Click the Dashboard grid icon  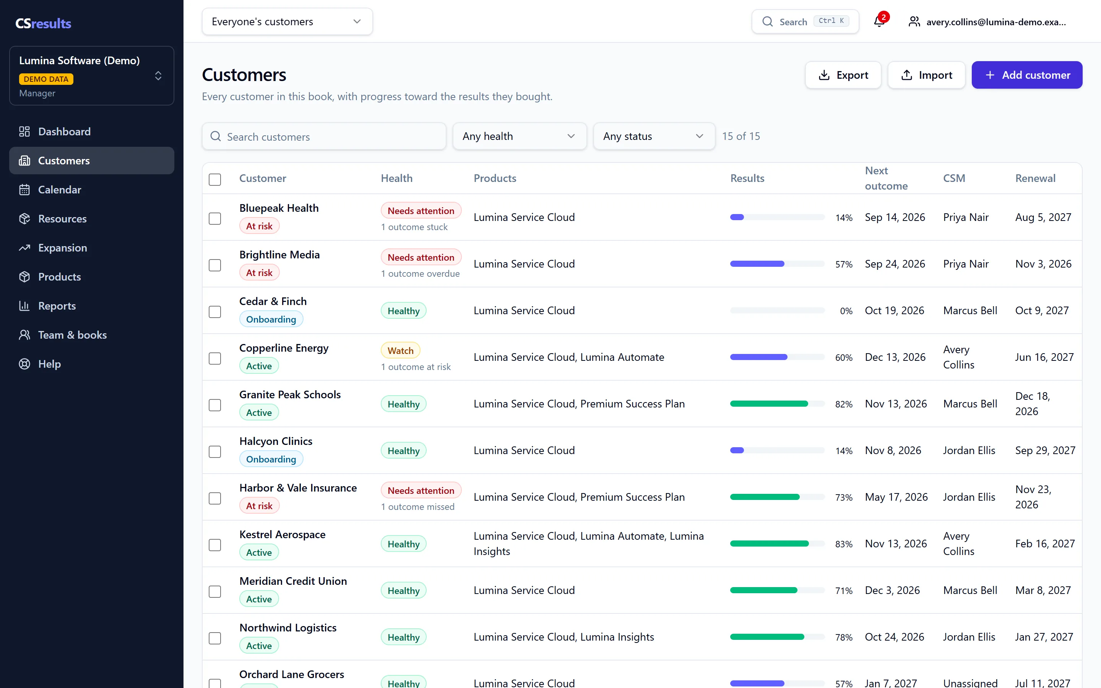pos(24,131)
